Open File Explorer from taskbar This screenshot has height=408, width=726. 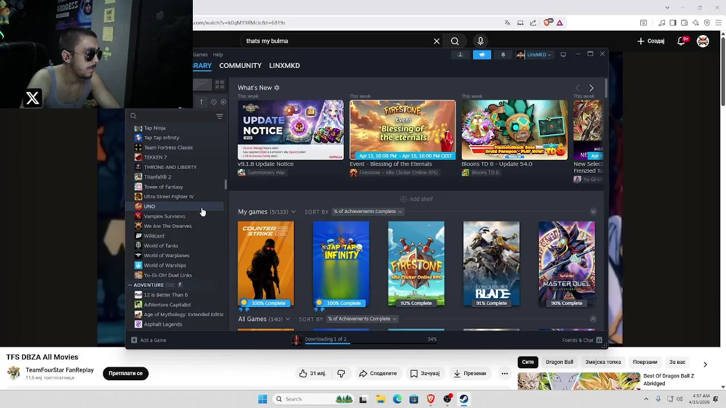[380, 399]
